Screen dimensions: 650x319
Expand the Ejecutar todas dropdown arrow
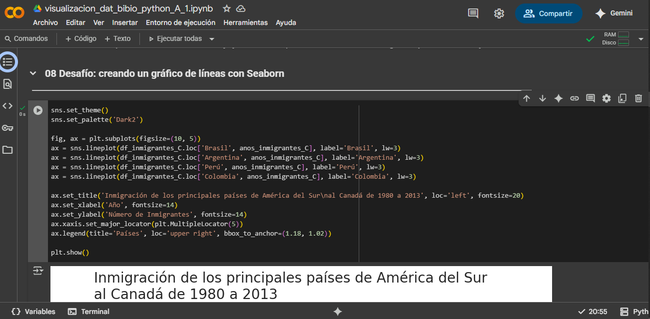coord(212,39)
